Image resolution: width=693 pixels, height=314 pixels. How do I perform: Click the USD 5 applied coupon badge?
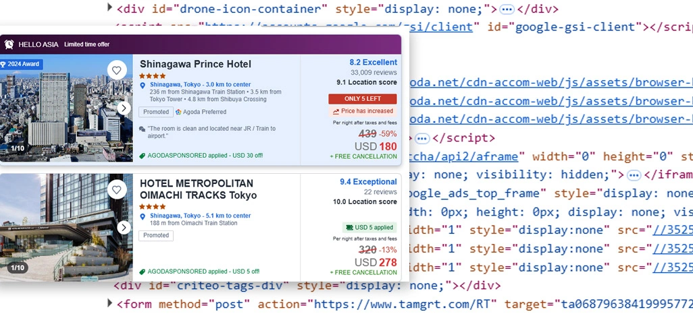(x=369, y=228)
